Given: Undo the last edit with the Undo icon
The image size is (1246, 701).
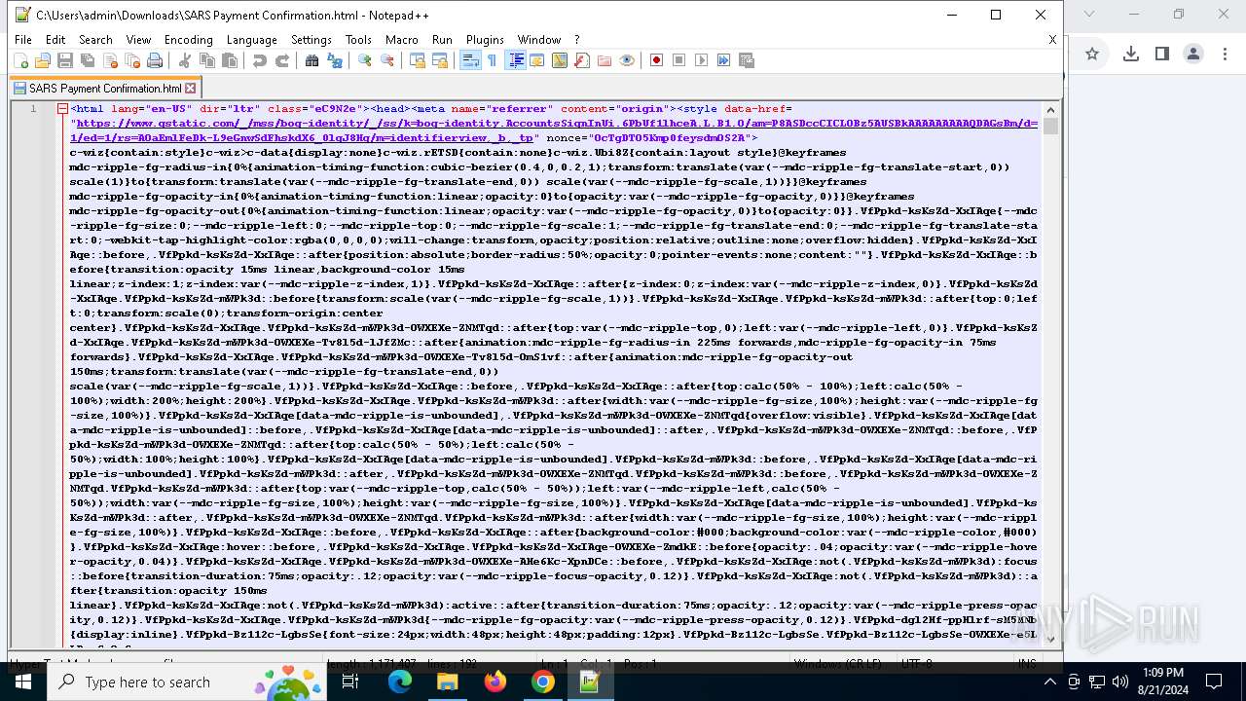Looking at the screenshot, I should tap(259, 60).
